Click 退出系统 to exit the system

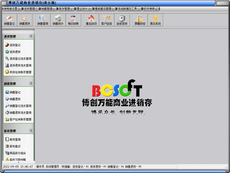coord(155,20)
